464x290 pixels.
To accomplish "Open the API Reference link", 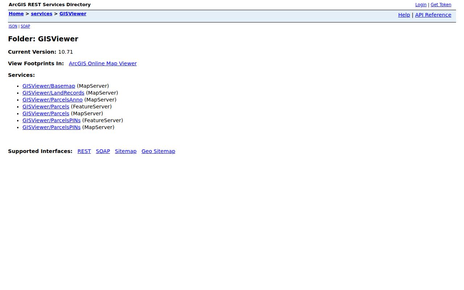I will pyautogui.click(x=433, y=15).
